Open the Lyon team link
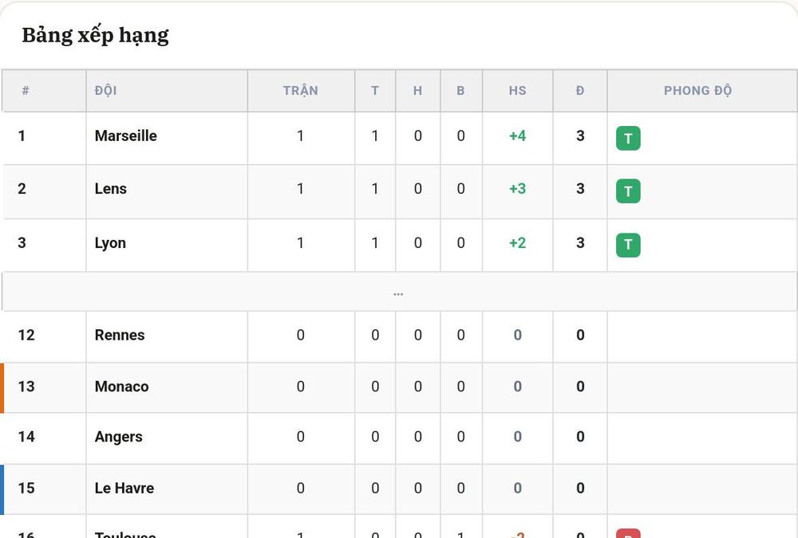 110,243
